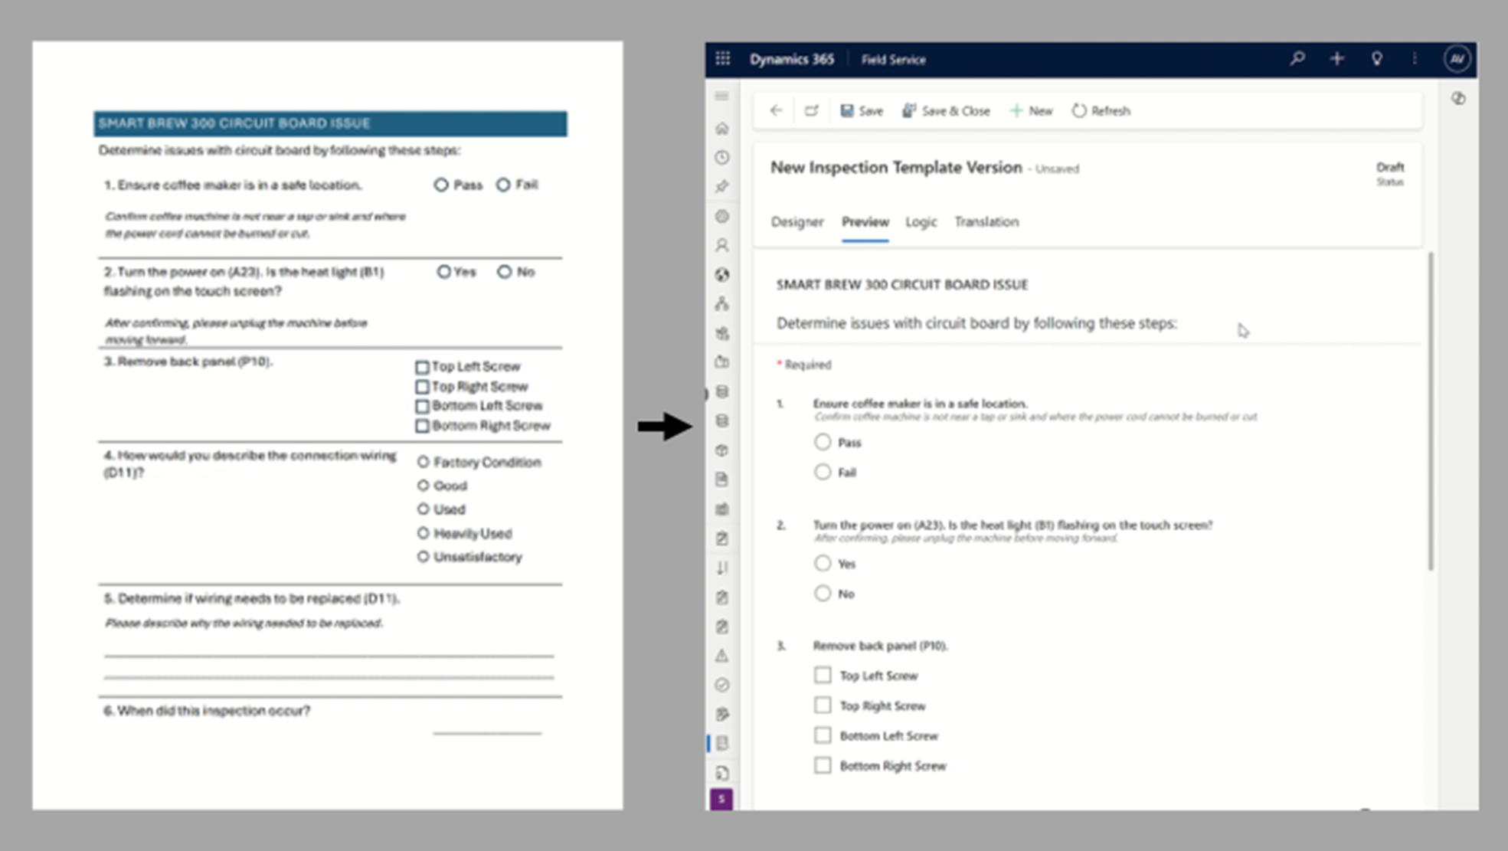This screenshot has width=1508, height=851.
Task: Select the Pass radio button
Action: 823,442
